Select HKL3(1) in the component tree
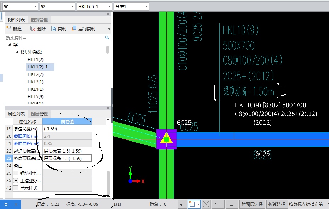 point(35,82)
